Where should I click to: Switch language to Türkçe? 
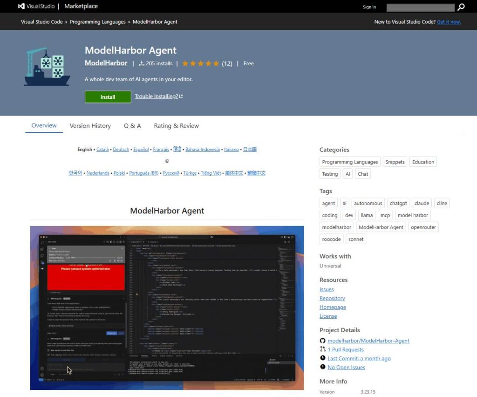(x=190, y=173)
